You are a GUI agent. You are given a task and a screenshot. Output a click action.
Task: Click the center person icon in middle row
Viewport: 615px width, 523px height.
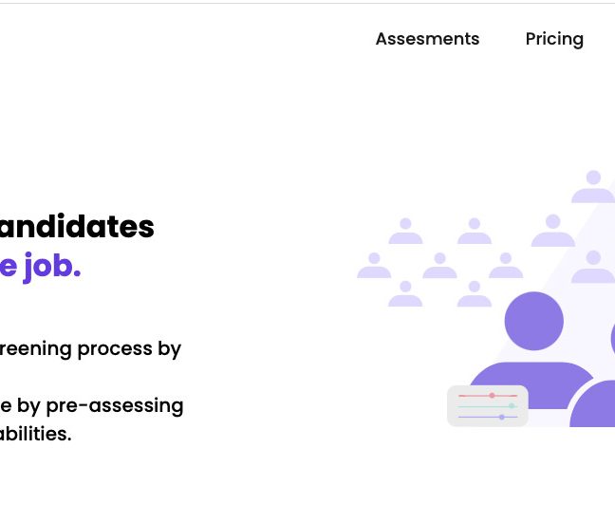tap(439, 266)
